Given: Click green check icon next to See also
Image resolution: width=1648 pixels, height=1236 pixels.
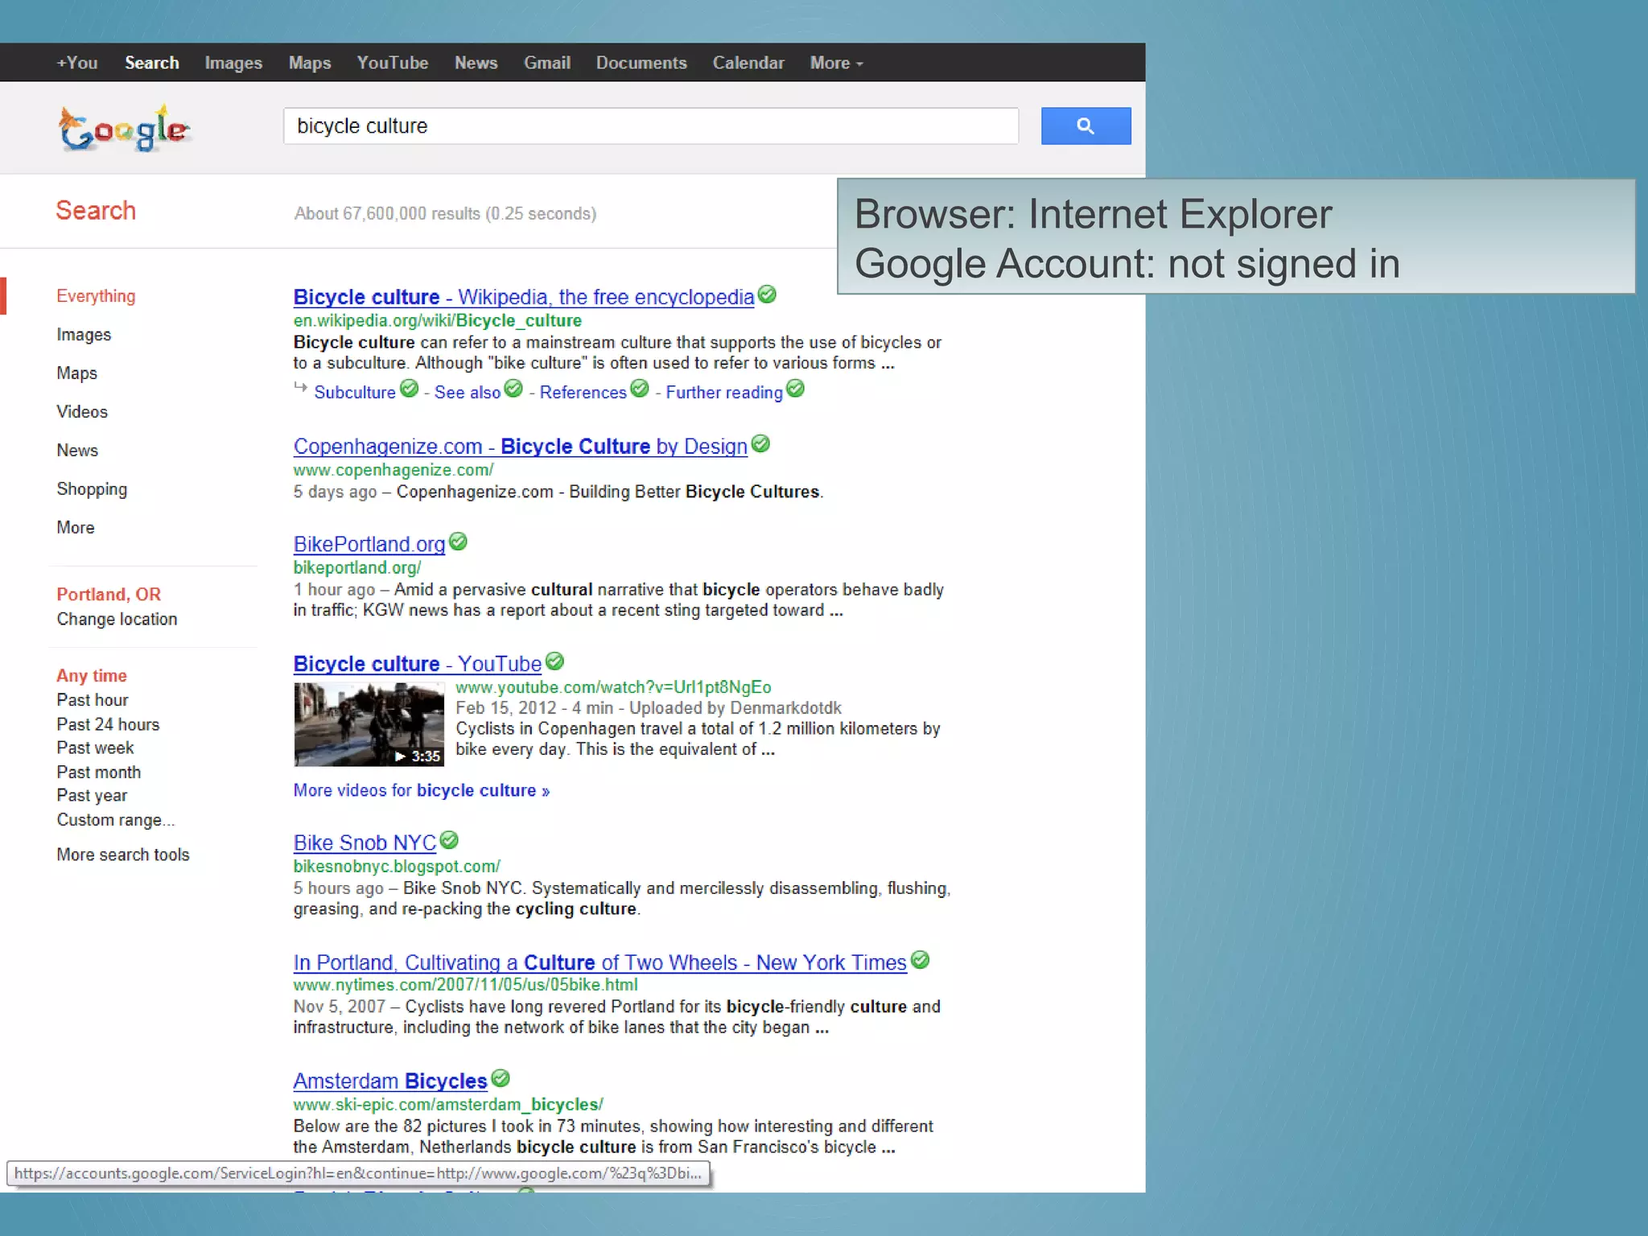Looking at the screenshot, I should click(x=513, y=389).
